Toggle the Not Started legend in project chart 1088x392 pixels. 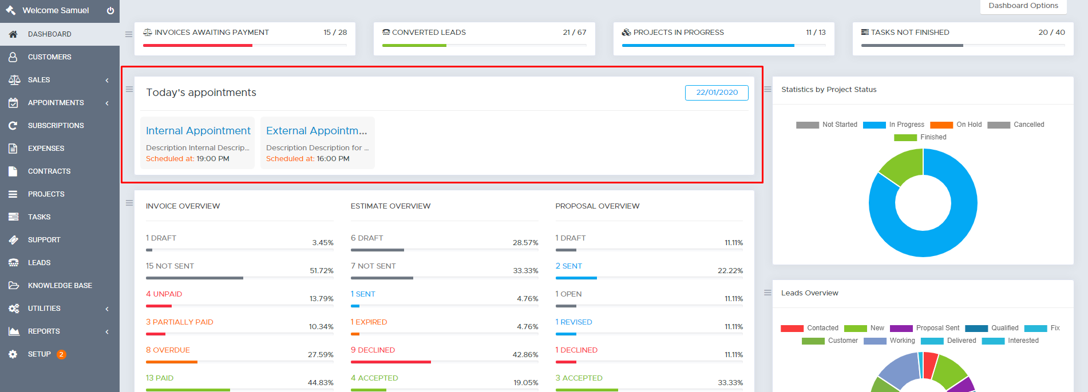click(827, 125)
